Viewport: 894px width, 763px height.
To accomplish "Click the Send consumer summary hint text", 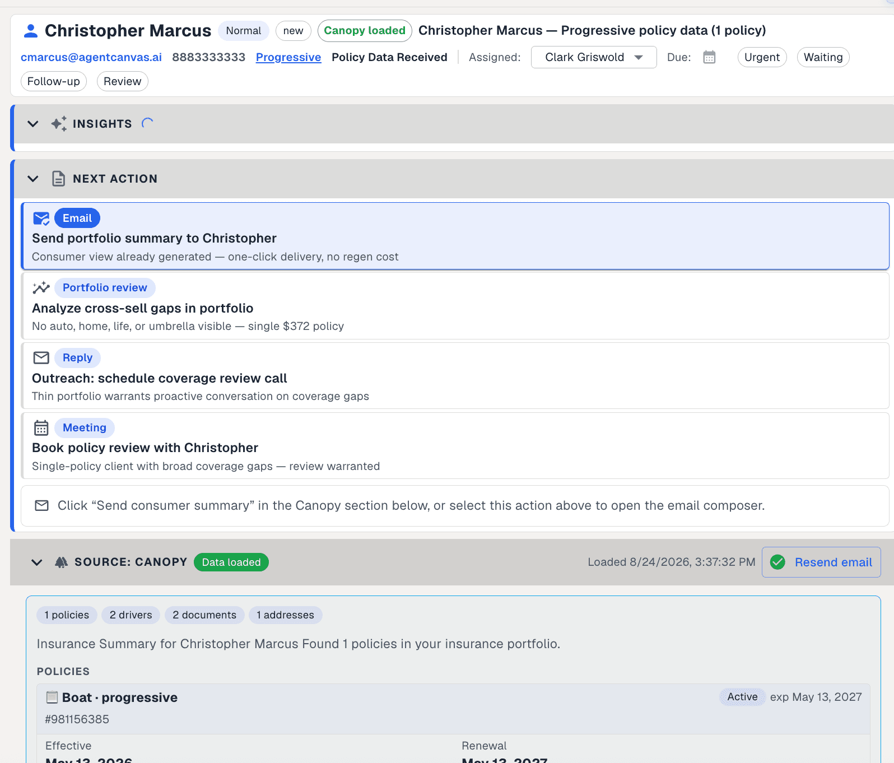I will point(411,505).
